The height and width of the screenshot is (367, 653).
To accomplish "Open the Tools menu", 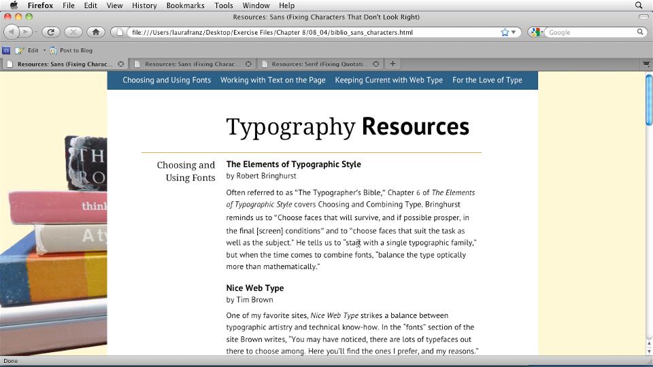I will click(x=224, y=5).
